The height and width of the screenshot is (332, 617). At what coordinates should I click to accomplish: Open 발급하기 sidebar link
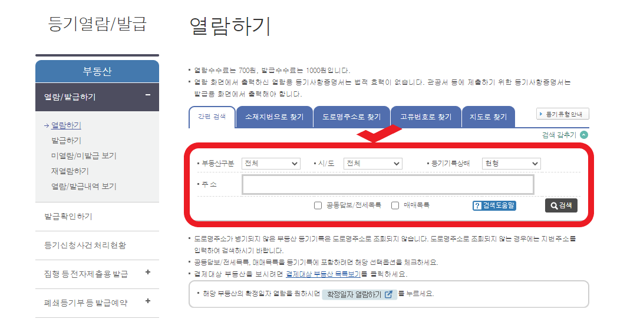click(66, 141)
